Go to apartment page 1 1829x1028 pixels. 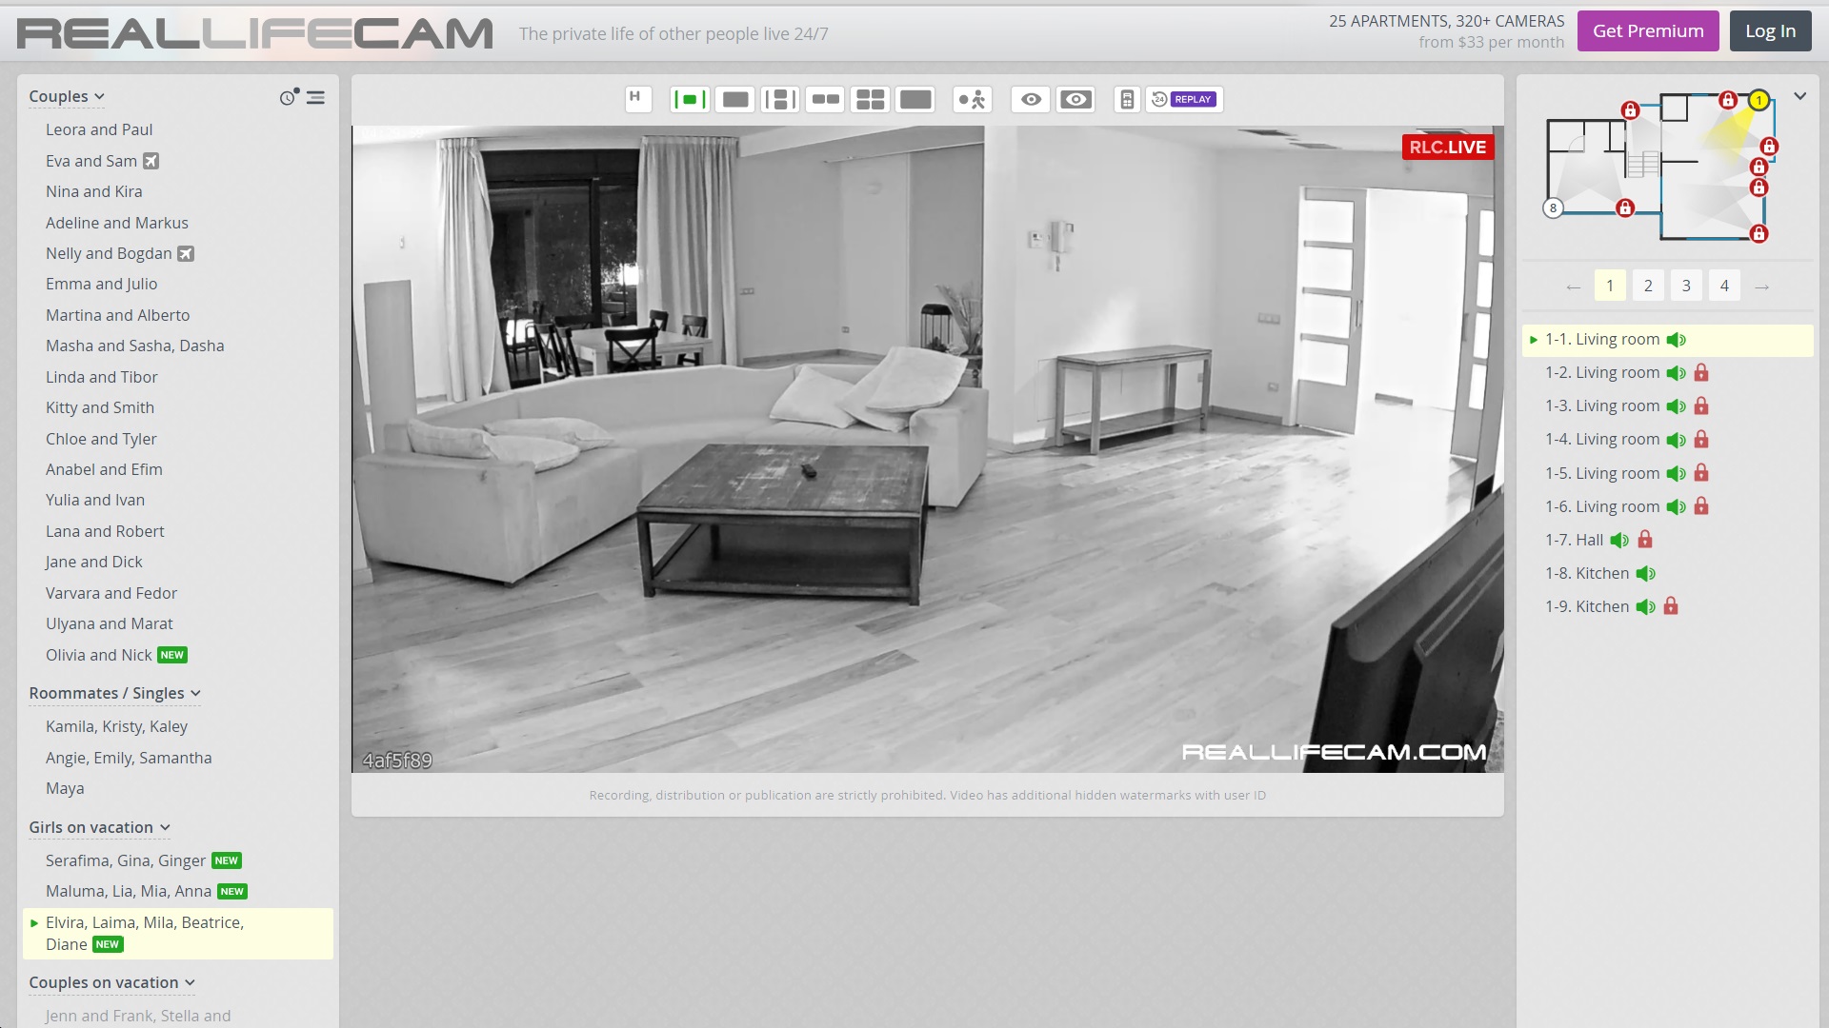tap(1610, 286)
